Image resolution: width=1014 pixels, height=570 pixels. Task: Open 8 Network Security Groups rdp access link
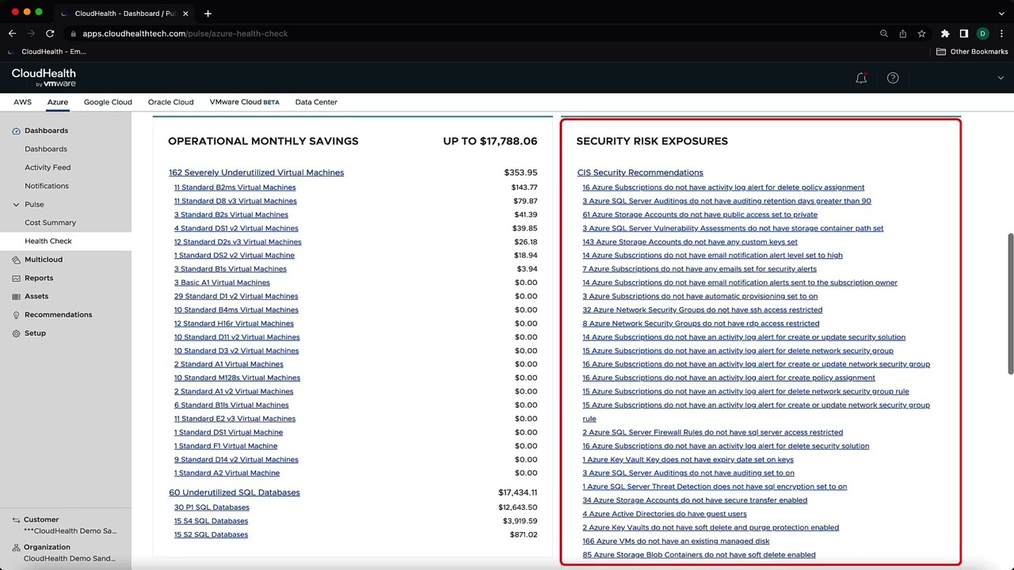(700, 323)
